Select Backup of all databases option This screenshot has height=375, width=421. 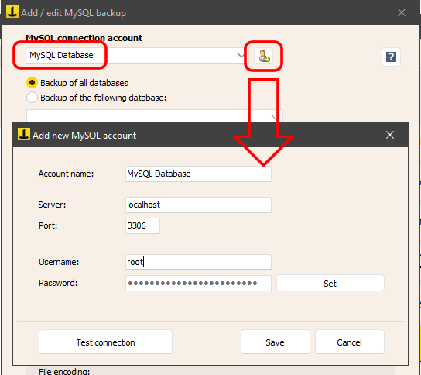click(x=77, y=83)
